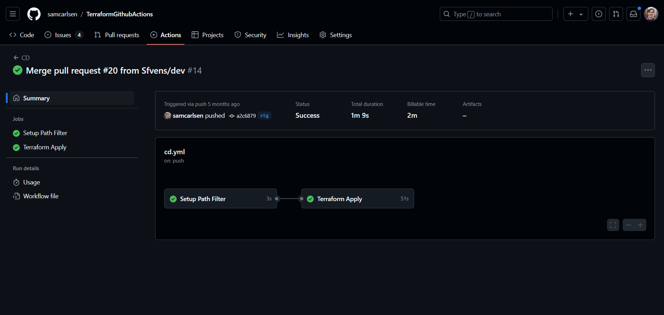The image size is (664, 315).
Task: Open the Insights tab
Action: click(x=293, y=35)
